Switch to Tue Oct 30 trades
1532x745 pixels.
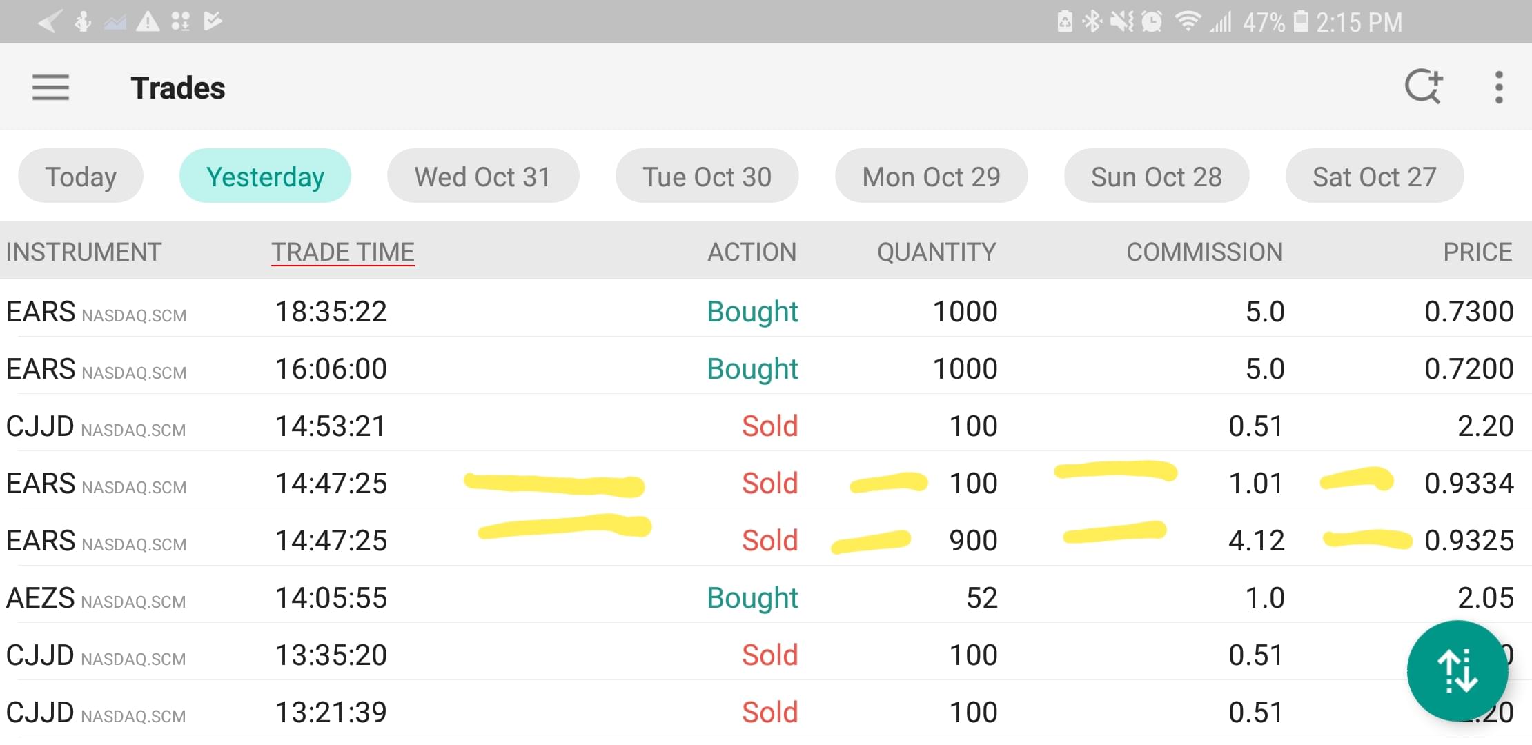[707, 177]
